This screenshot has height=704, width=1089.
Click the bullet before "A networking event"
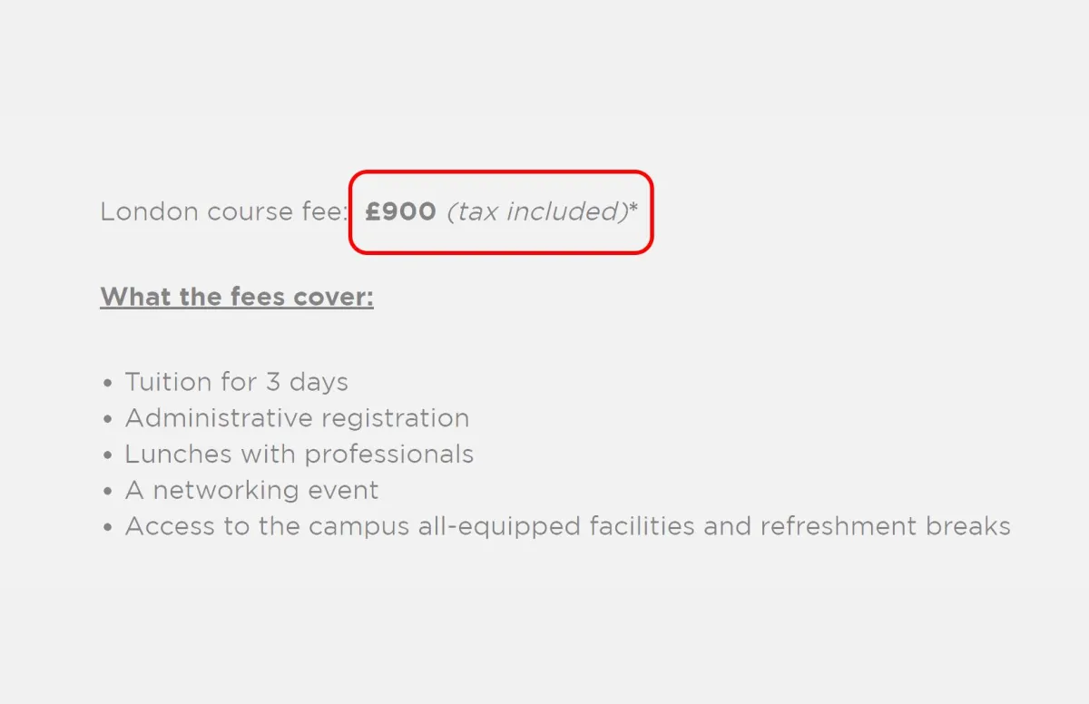click(x=108, y=493)
